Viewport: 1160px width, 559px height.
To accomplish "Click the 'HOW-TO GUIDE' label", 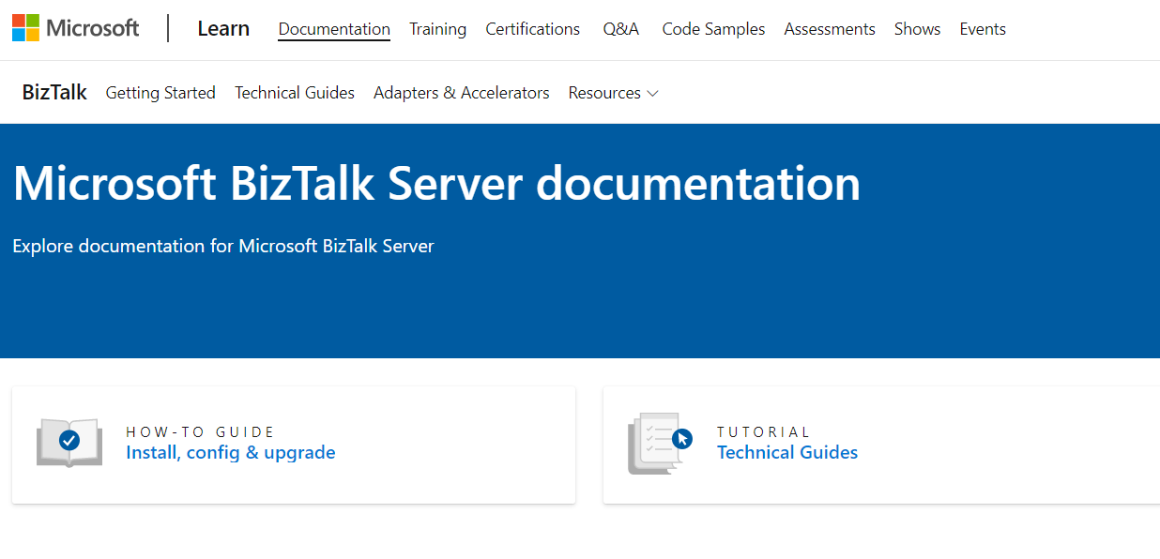I will pos(200,432).
